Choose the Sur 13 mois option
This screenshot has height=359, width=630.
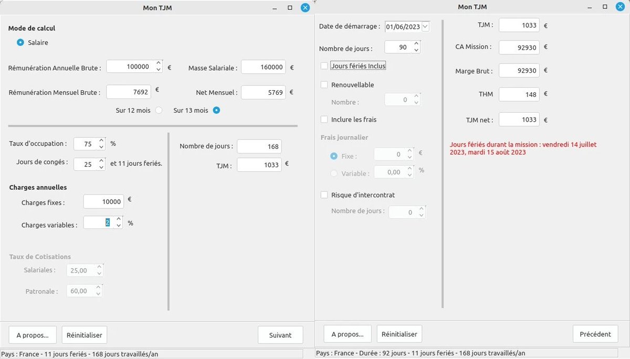[x=216, y=111]
